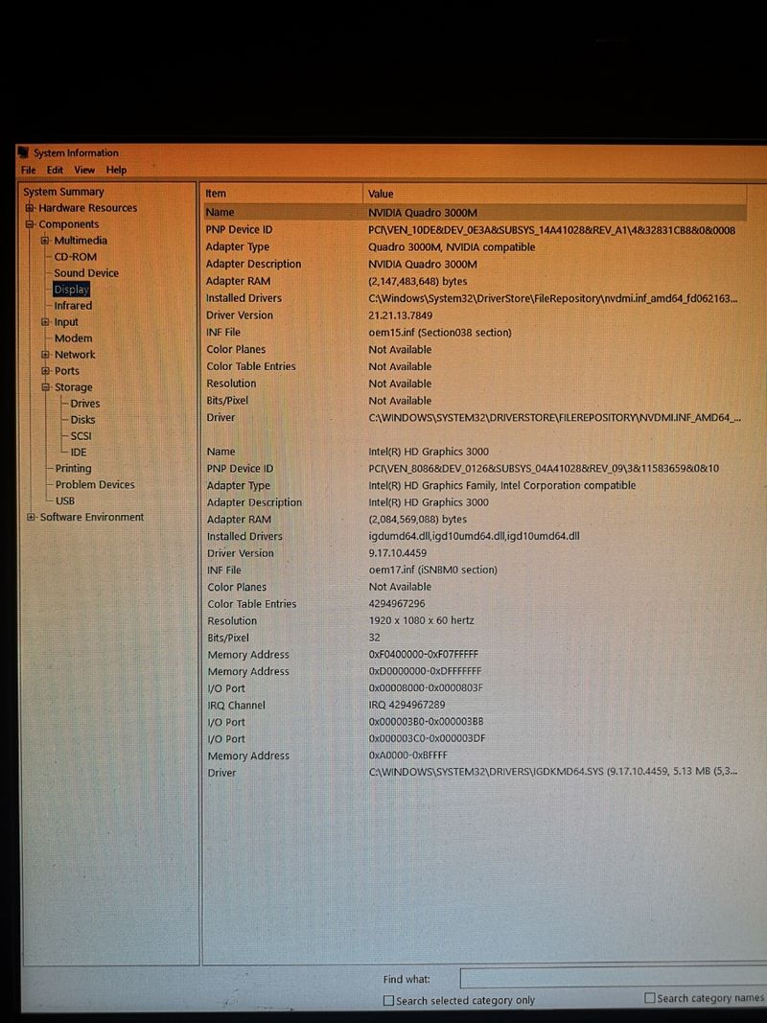The image size is (767, 1023).
Task: Click oem15.inf (Section038 section) value
Action: pyautogui.click(x=440, y=332)
